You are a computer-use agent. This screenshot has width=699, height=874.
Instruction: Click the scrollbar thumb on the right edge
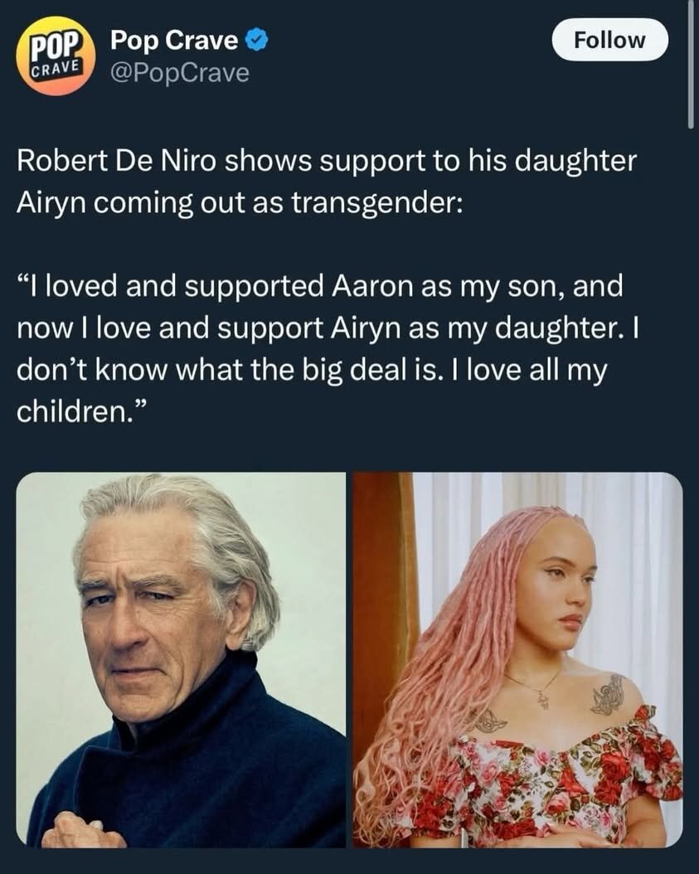(x=692, y=64)
